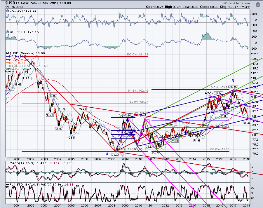Click the MACD legend line marker

7,163
